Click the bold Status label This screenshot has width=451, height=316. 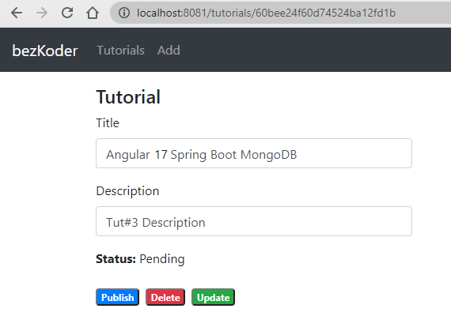click(116, 259)
